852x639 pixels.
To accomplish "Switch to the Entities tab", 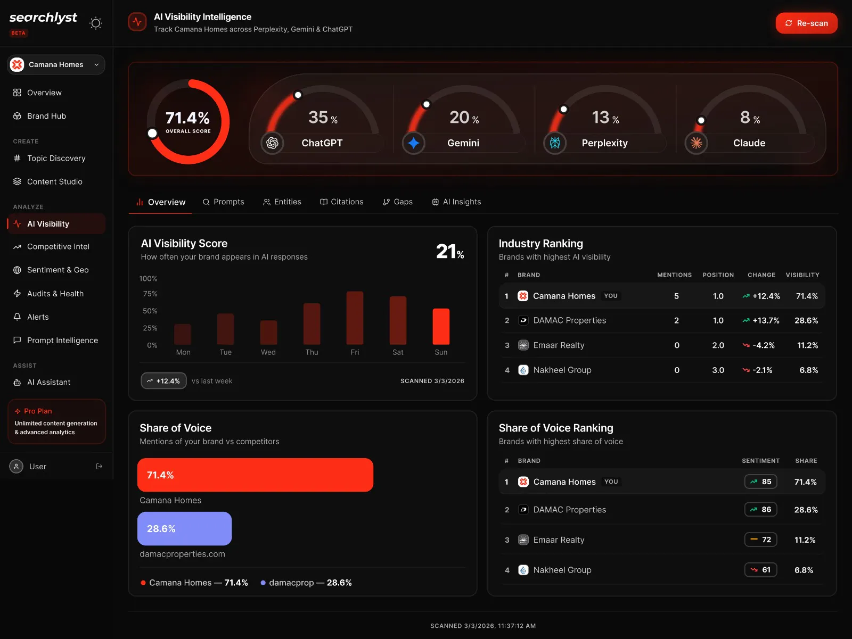I will (x=282, y=202).
